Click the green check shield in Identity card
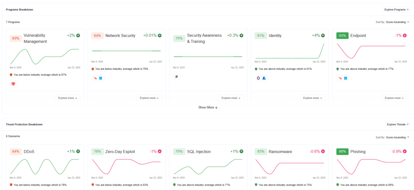Screen dimensions: 414x190 point(256,69)
